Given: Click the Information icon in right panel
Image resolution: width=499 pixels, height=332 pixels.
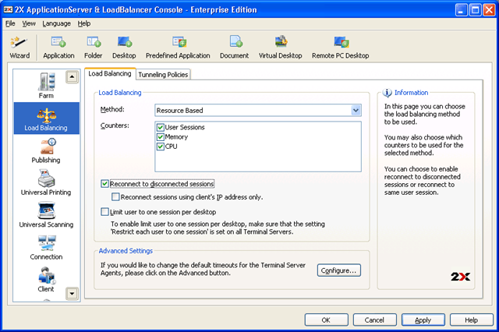Looking at the screenshot, I should (x=387, y=93).
